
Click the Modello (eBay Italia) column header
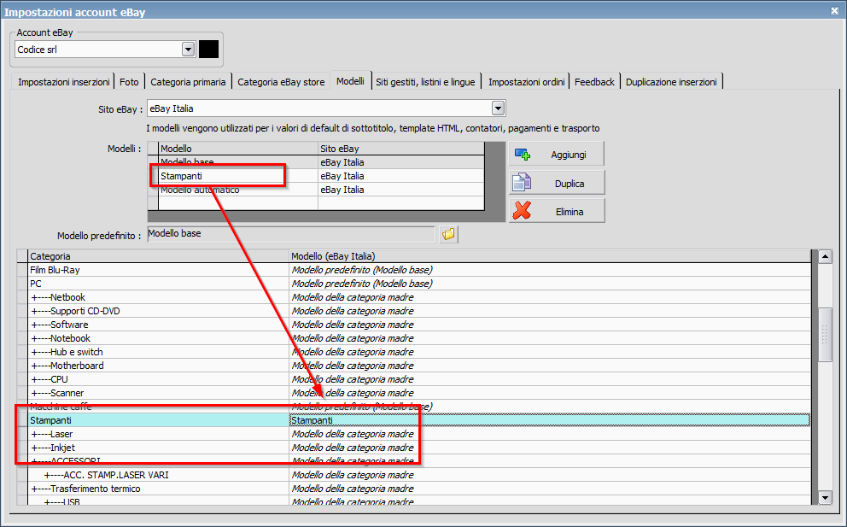(x=550, y=256)
